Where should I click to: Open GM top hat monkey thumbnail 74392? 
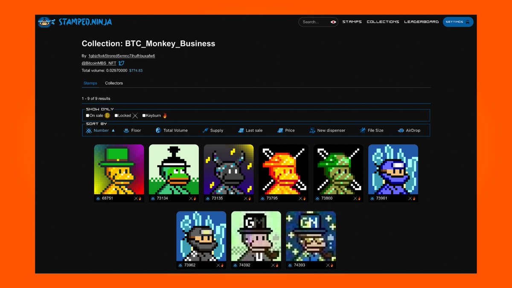pos(256,236)
